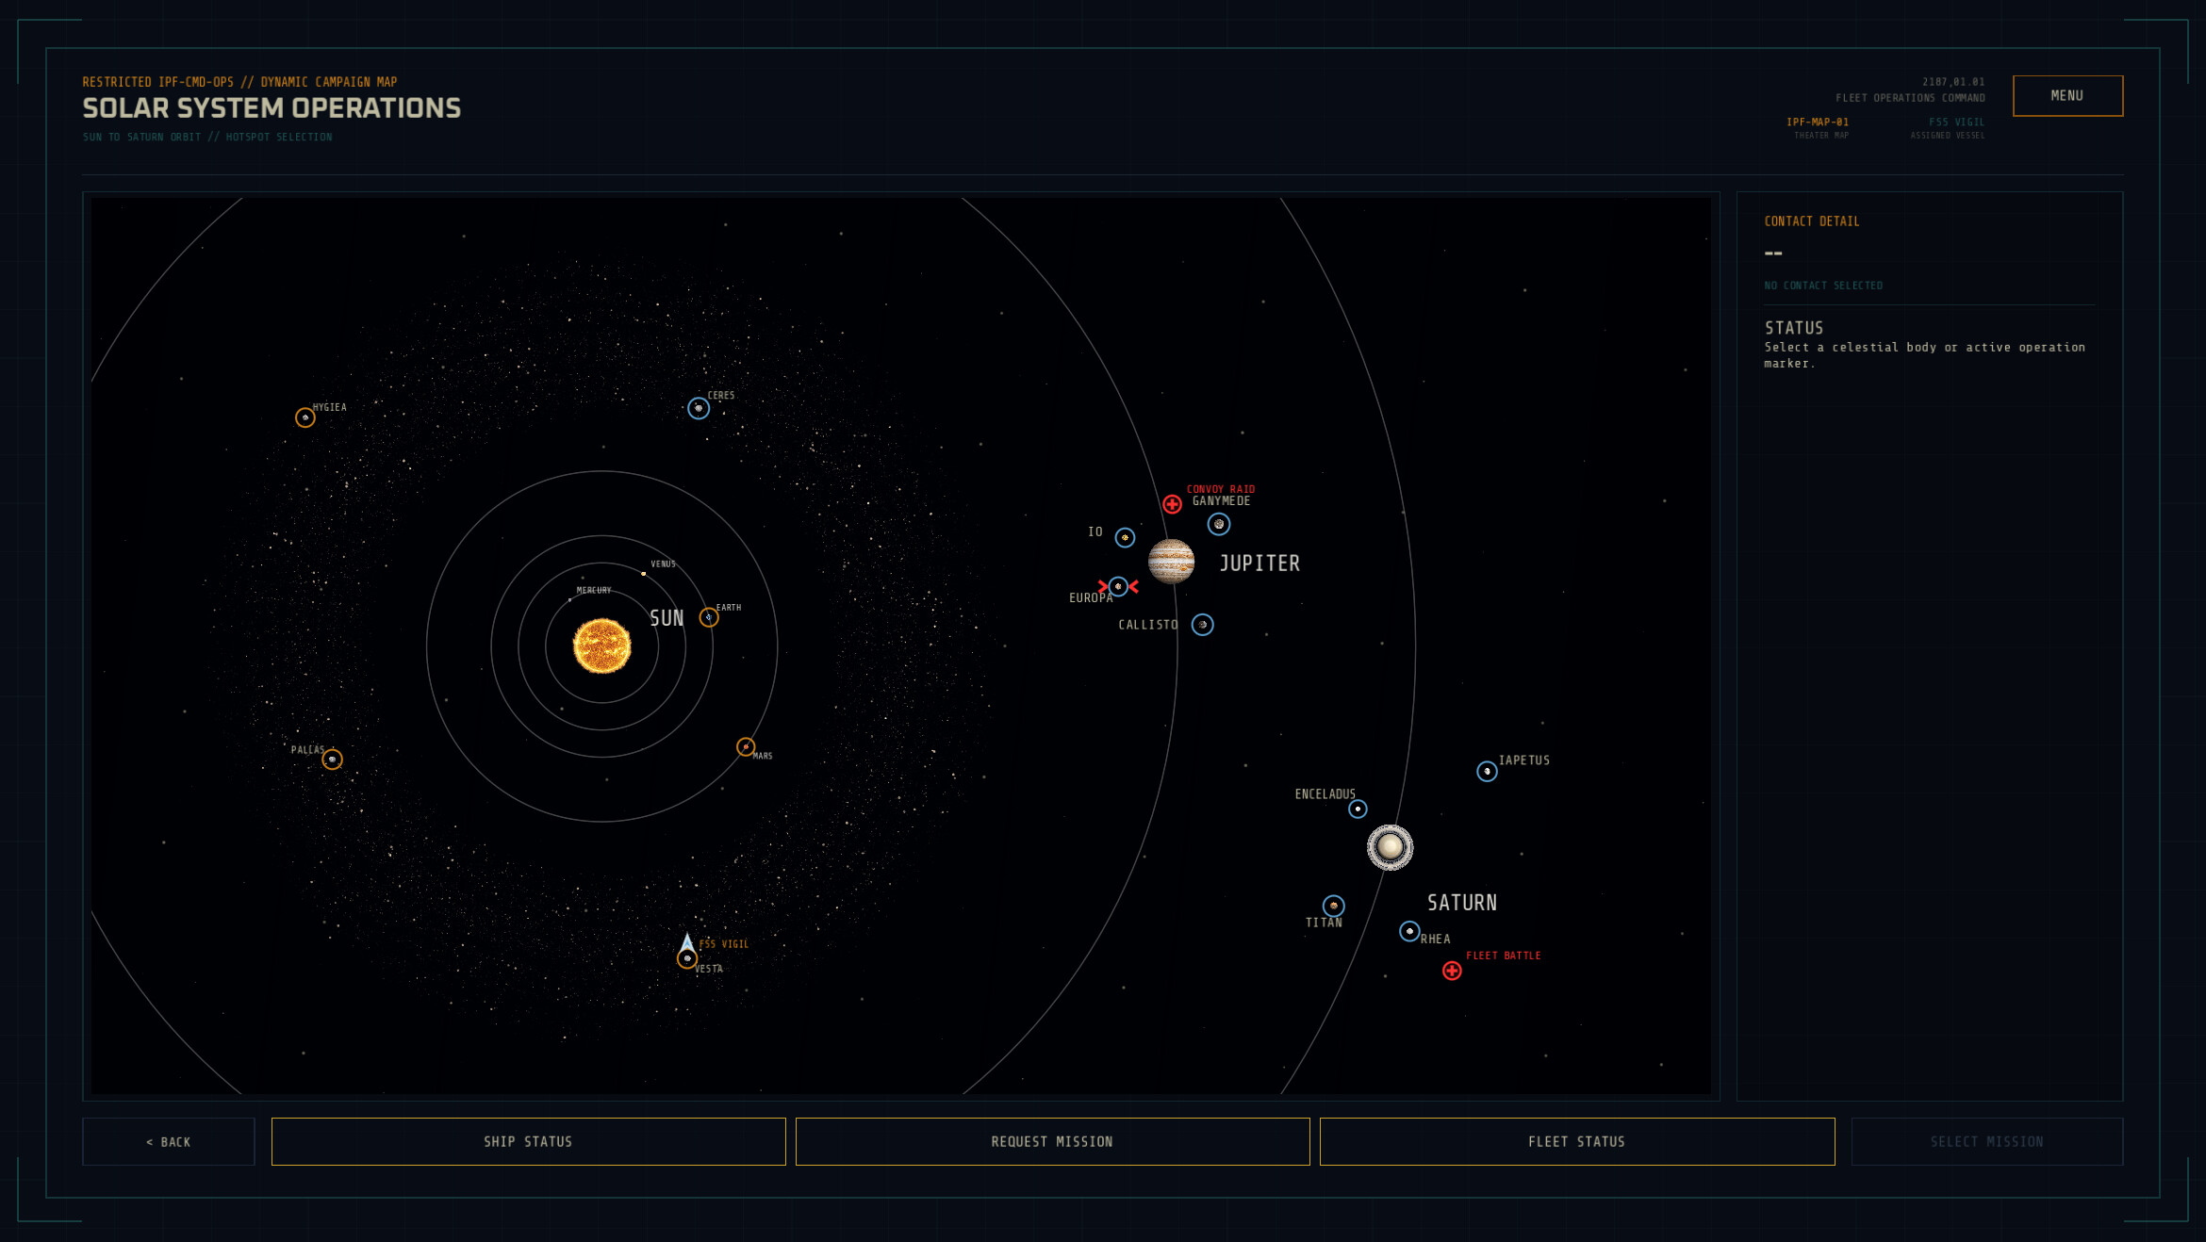Click Request Mission
Image resolution: width=2206 pixels, height=1242 pixels.
1052,1142
